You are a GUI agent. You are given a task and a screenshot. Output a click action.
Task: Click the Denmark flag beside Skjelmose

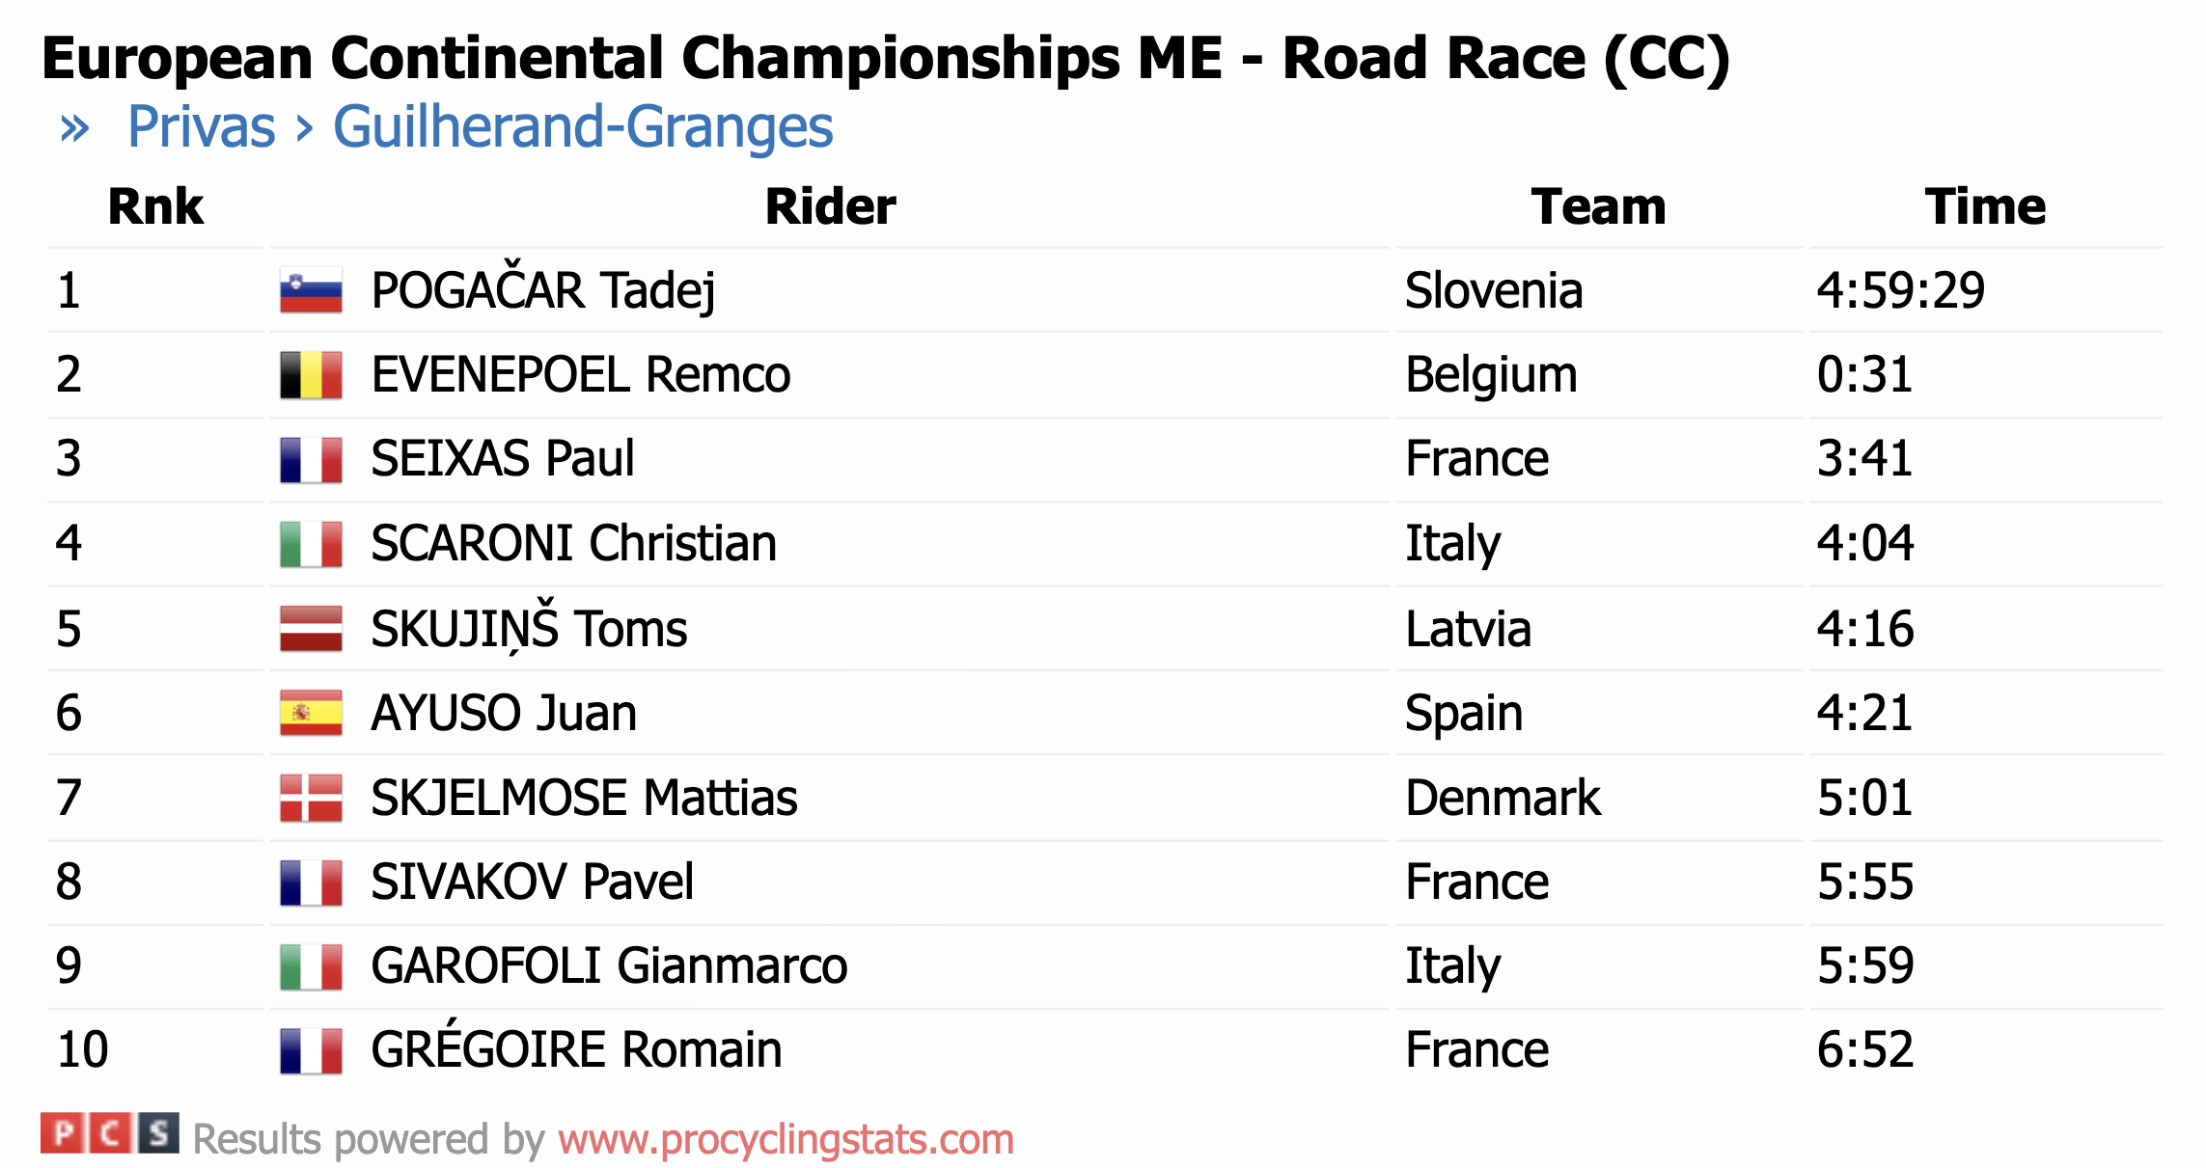pos(311,798)
